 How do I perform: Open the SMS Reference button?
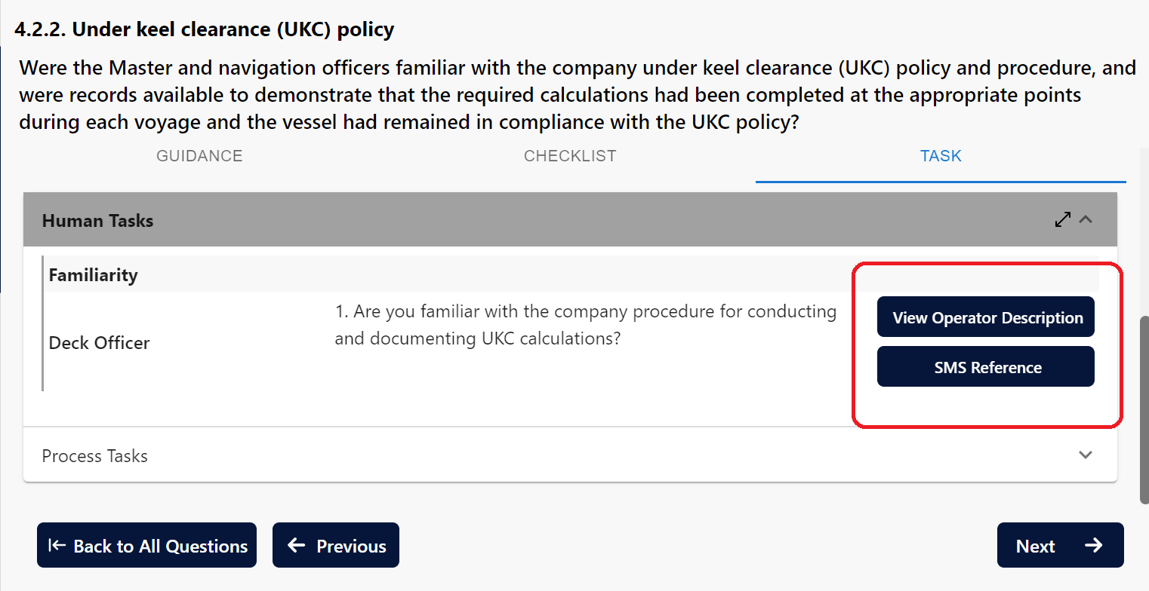coord(985,367)
